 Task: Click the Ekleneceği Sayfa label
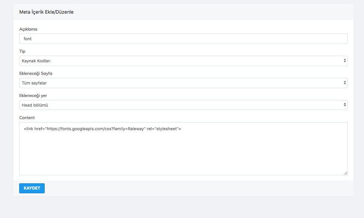click(x=38, y=73)
